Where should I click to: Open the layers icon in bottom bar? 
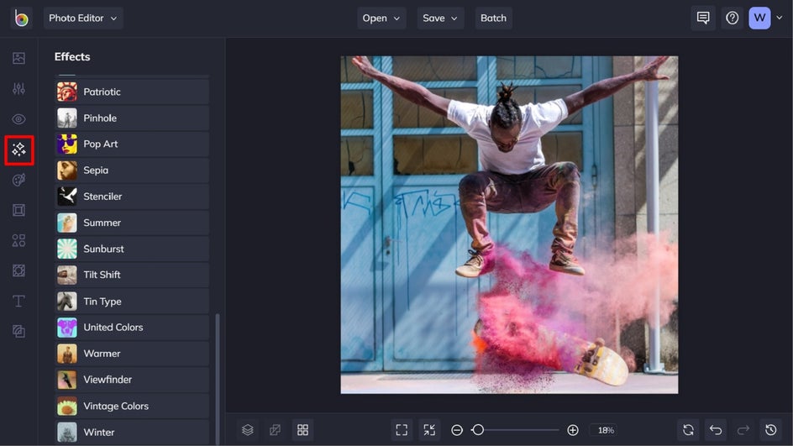tap(247, 430)
